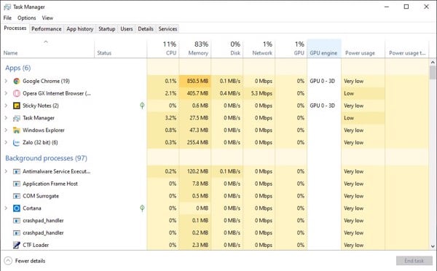Select the Background processes (97) header
Viewport: 437px width, 271px height.
[47, 158]
